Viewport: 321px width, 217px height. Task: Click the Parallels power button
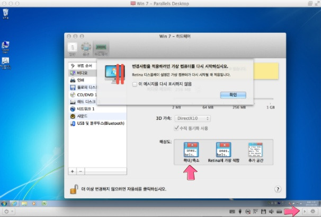coord(6,211)
